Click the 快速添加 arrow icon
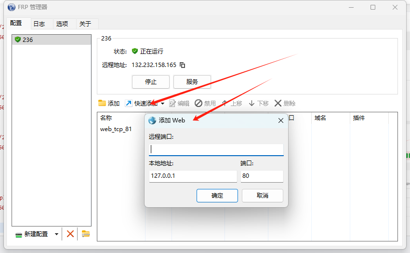The image size is (410, 253). [129, 103]
